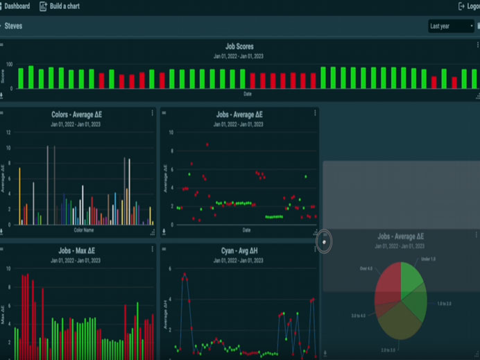Click the Jobs - Max ΔE title

[x=76, y=250]
